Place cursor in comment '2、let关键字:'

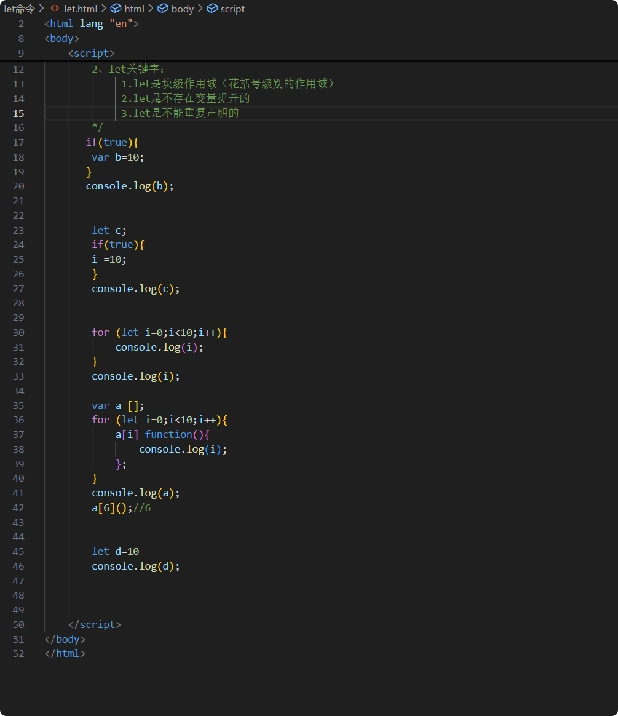tap(128, 69)
